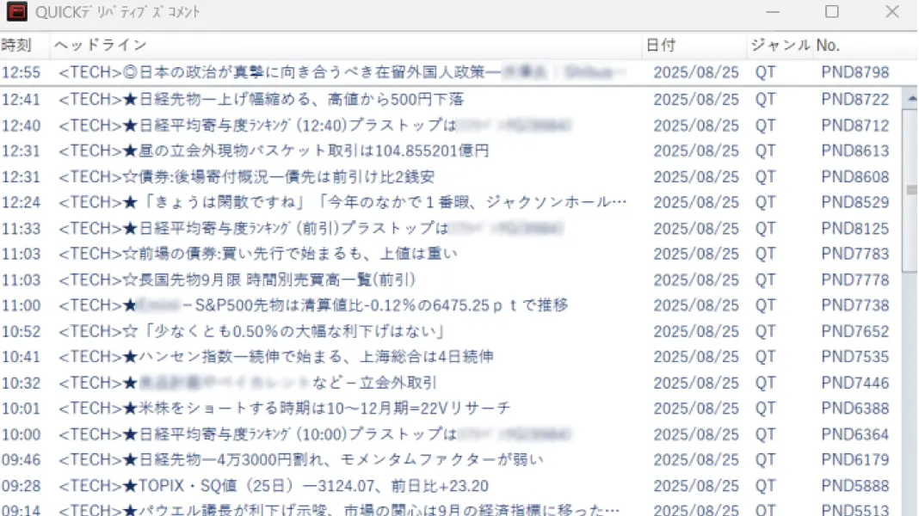Select the article number PND8722
919x516 pixels.
(x=855, y=99)
